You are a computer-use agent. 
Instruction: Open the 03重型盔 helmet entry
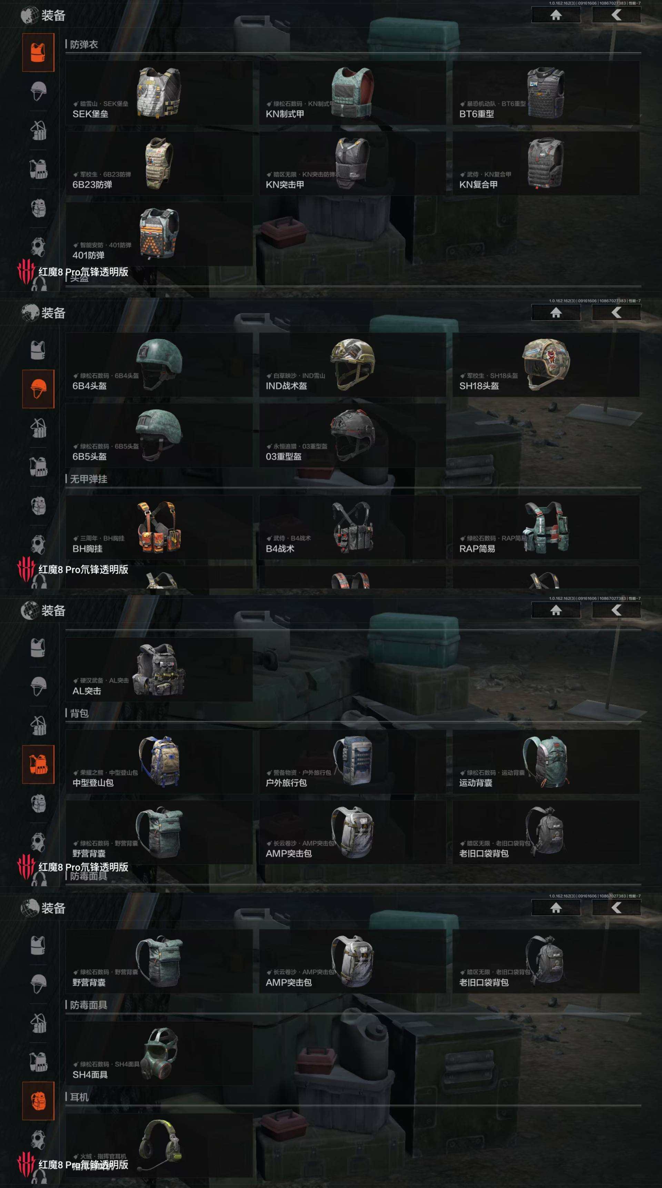[x=352, y=435]
